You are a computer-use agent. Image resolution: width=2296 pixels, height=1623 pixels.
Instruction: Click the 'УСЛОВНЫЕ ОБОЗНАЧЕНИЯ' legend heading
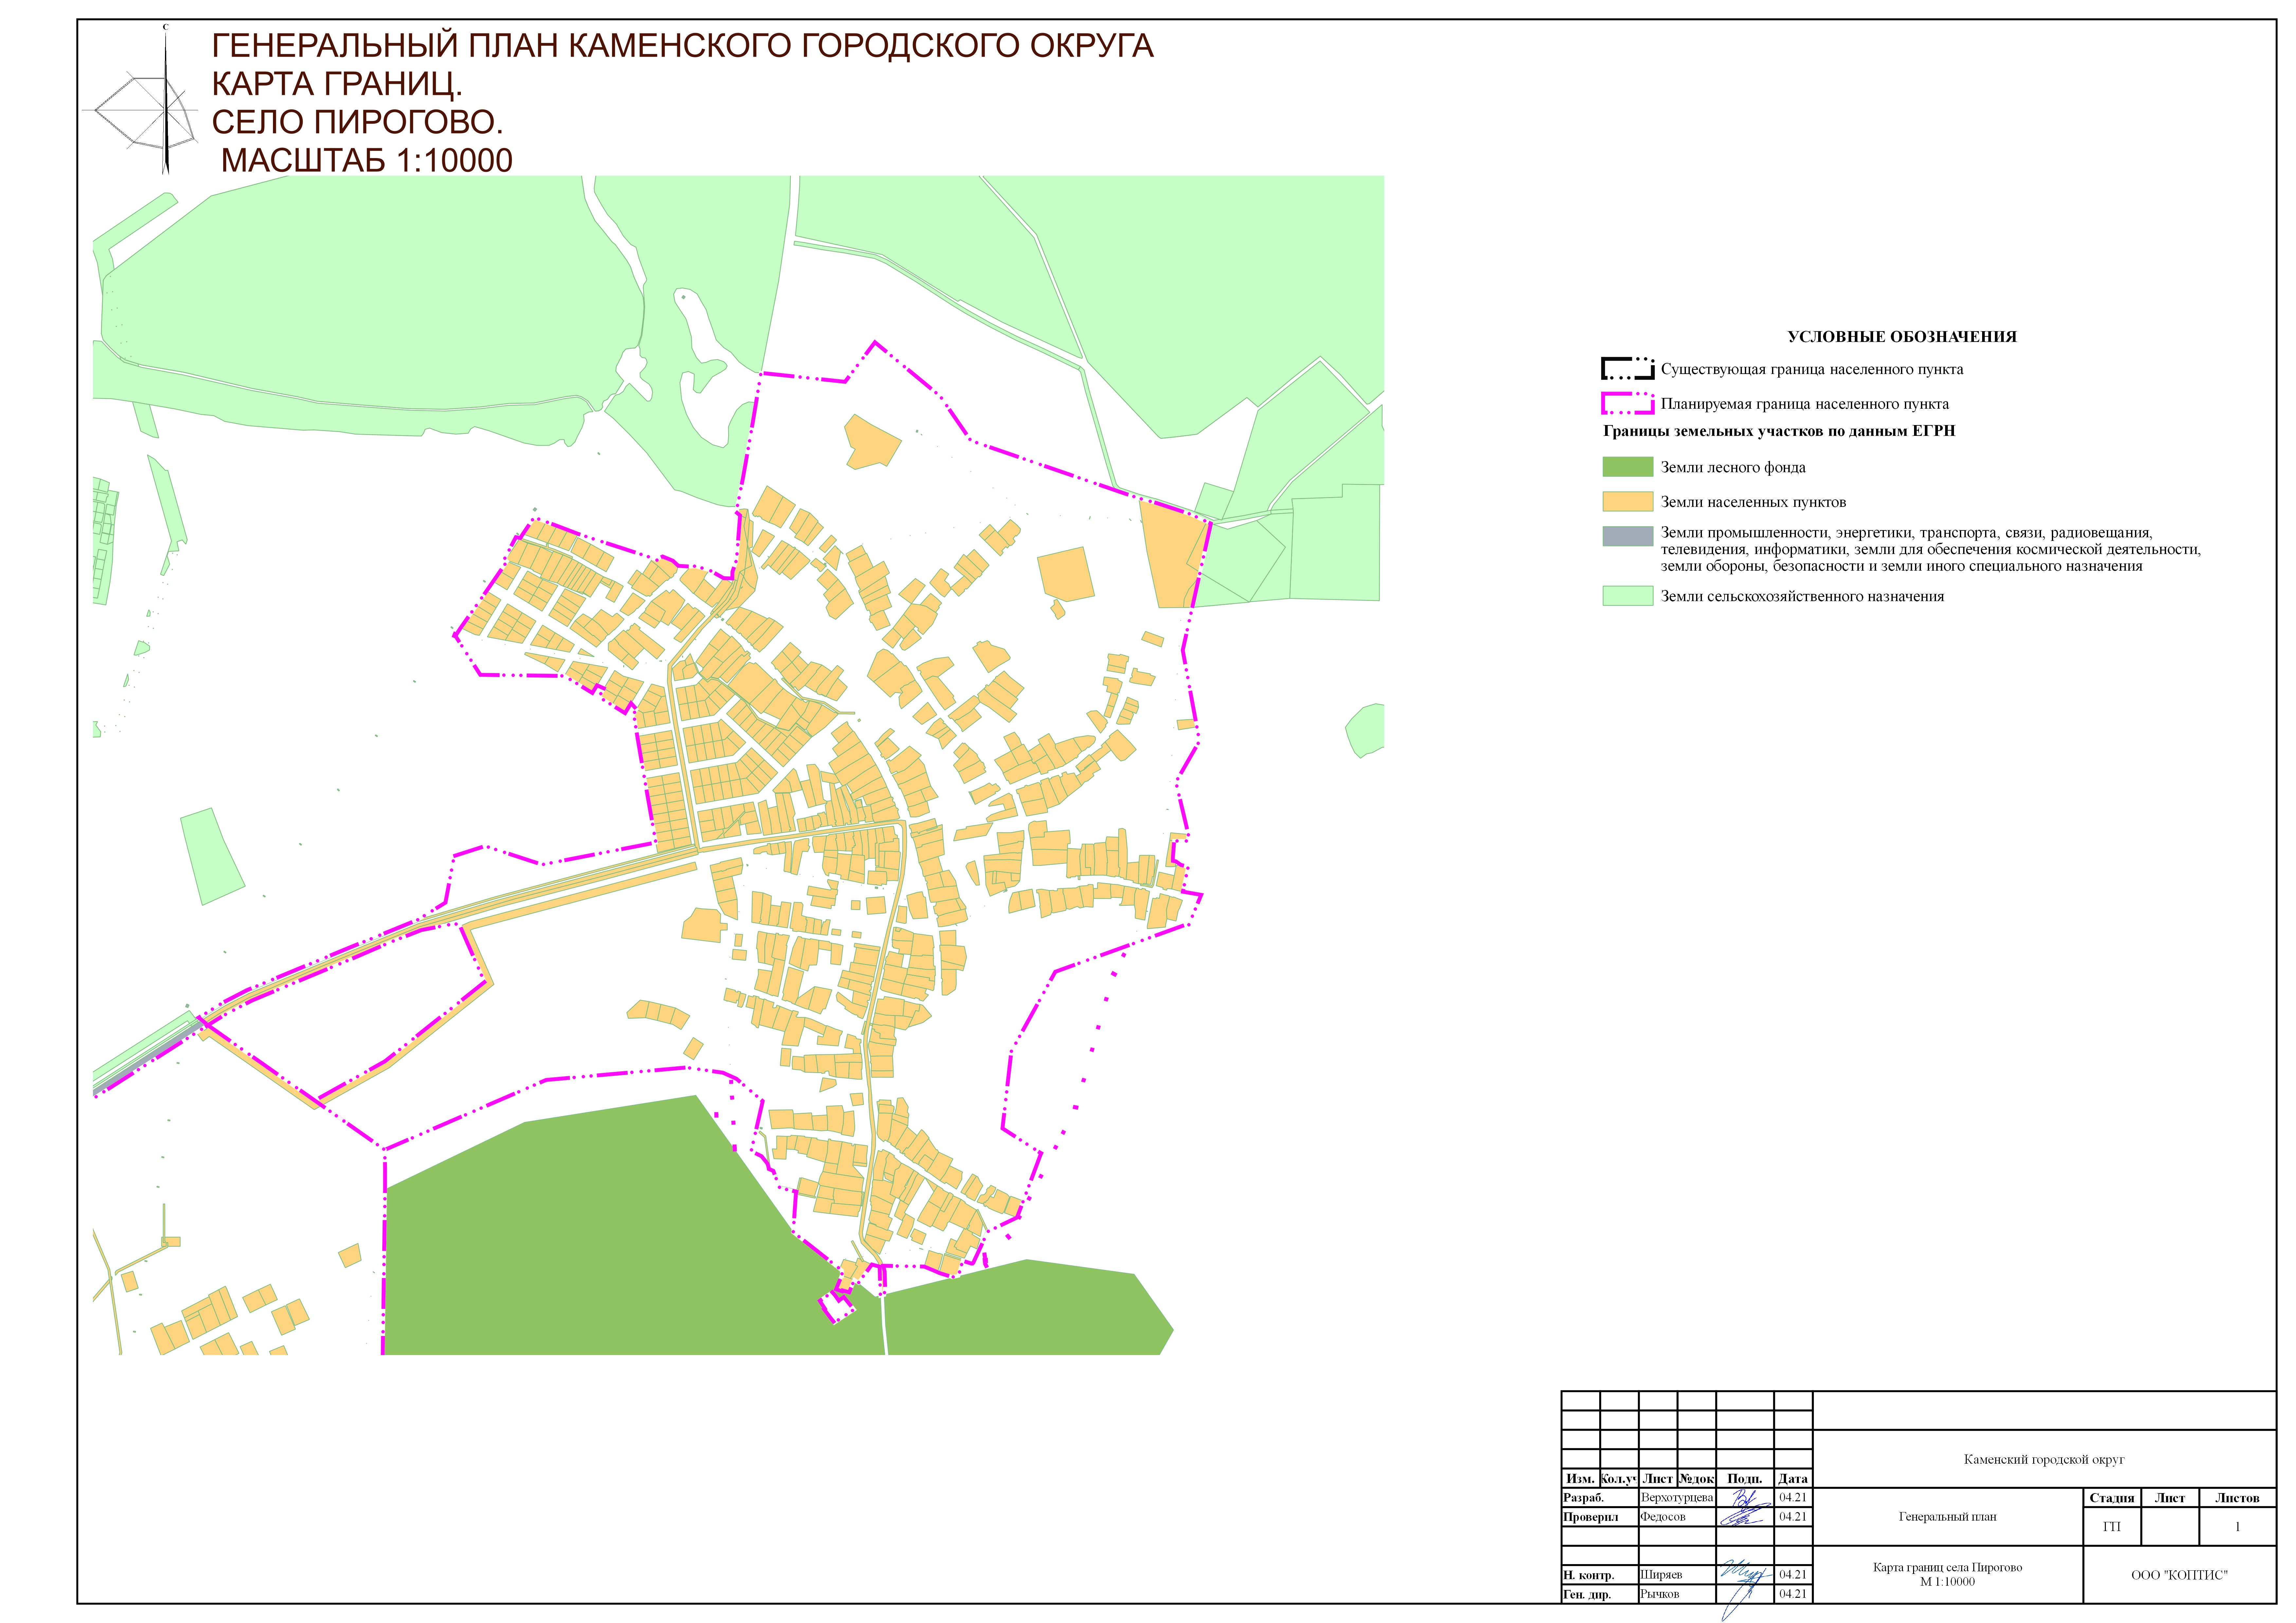[x=1902, y=337]
